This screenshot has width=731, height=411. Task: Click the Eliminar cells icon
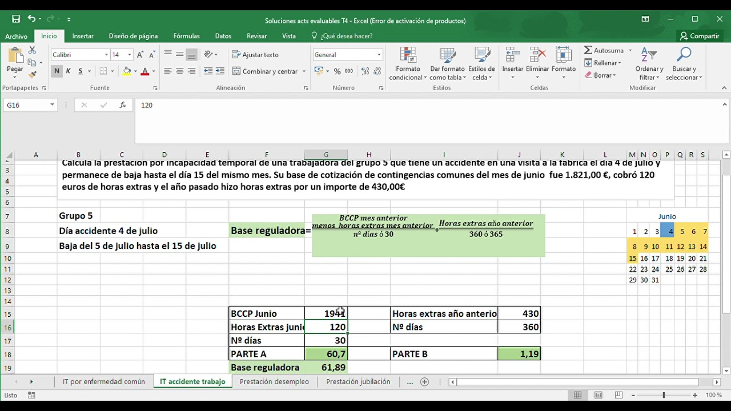coord(537,55)
